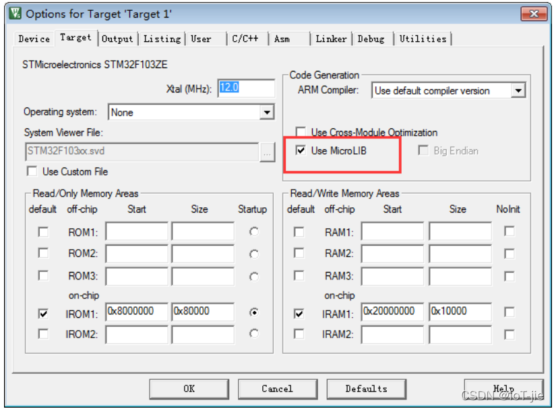Enable NoInit for IRAM2
Screen dimensions: 554x409
tap(509, 334)
